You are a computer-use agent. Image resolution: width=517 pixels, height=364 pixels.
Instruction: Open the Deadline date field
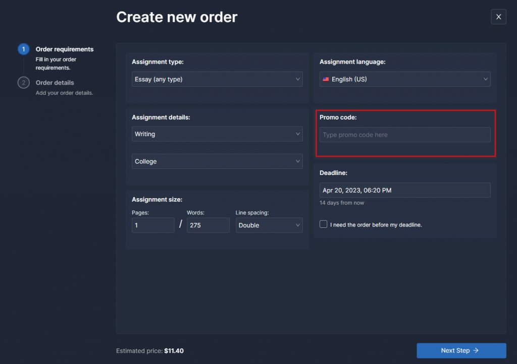coord(405,190)
